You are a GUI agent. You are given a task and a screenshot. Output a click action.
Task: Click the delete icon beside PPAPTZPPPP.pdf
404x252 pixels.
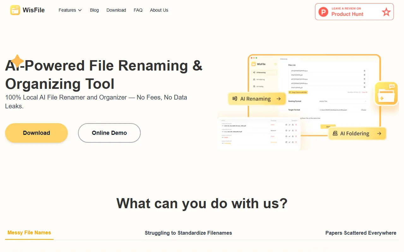click(x=364, y=75)
